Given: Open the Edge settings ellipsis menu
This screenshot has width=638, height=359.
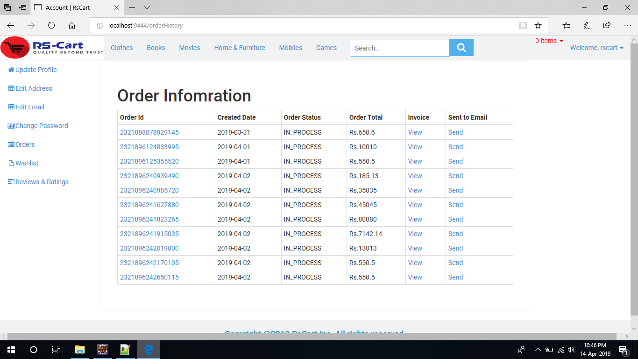Looking at the screenshot, I should [x=627, y=26].
